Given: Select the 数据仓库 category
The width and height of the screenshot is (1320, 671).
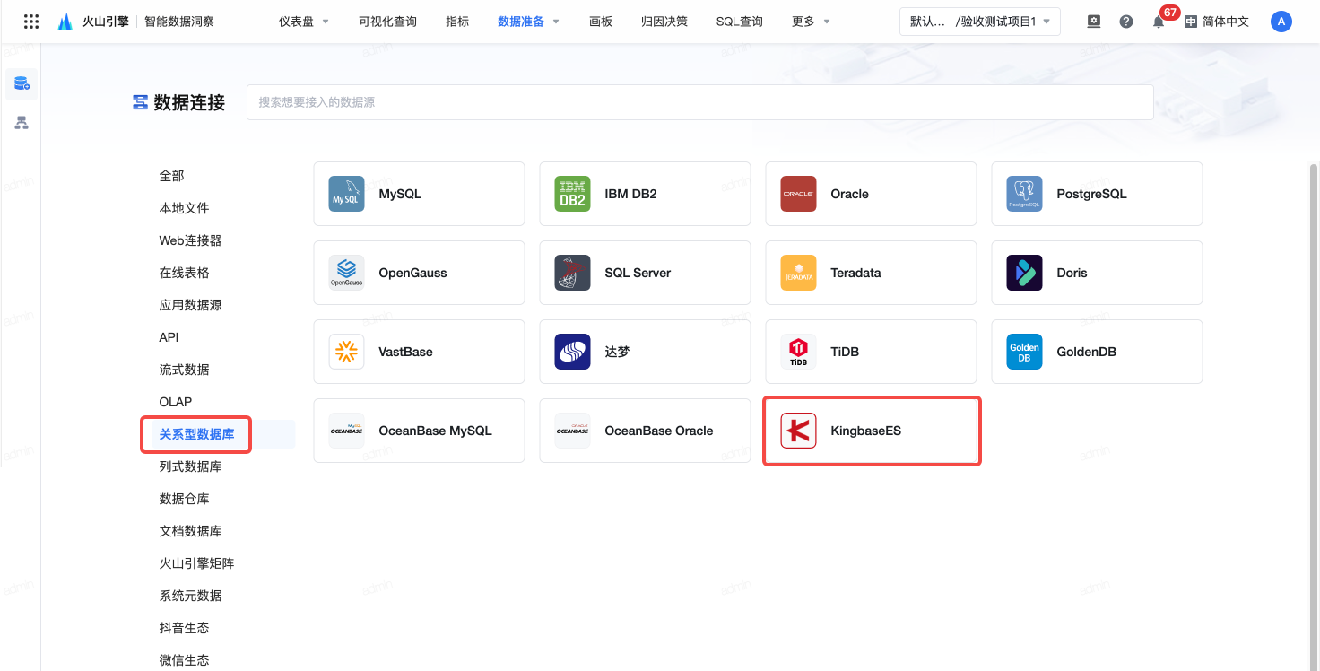Looking at the screenshot, I should (185, 499).
